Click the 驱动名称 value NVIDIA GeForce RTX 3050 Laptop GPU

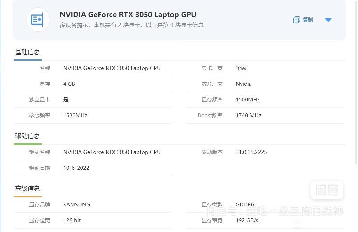[112, 152]
